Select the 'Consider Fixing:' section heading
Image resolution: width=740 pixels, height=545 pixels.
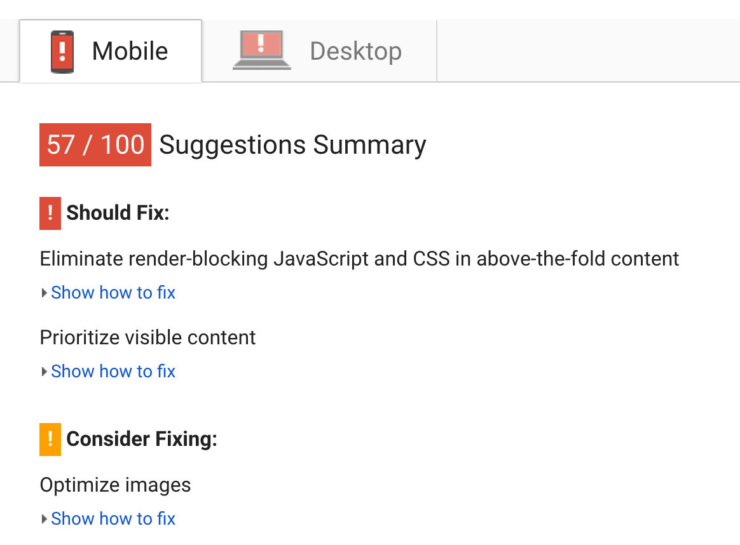click(142, 439)
